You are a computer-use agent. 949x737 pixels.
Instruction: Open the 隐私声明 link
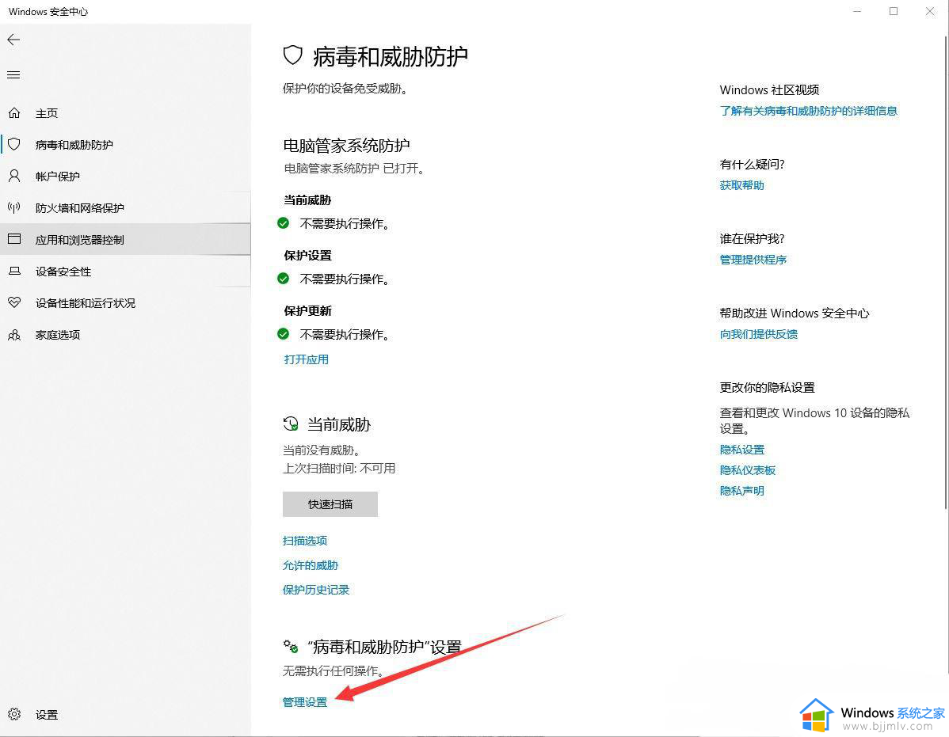click(742, 491)
